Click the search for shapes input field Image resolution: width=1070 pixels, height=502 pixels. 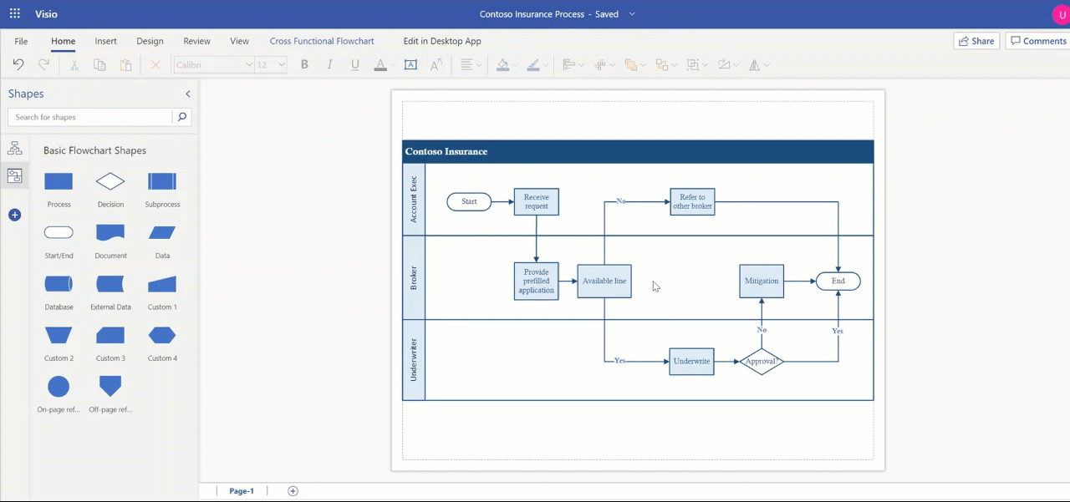coord(89,117)
